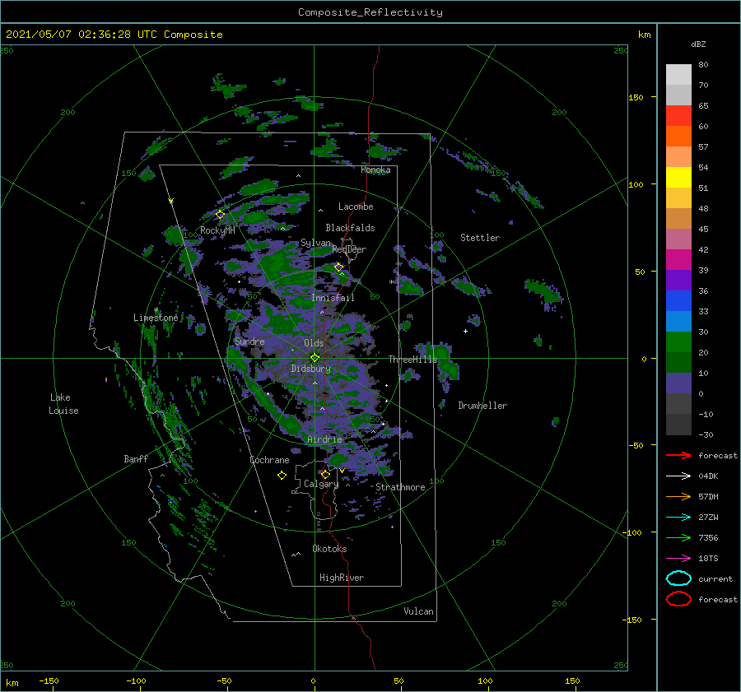The image size is (741, 692).
Task: Select the yellow 51-54 dBZ color swatch
Action: pos(678,178)
